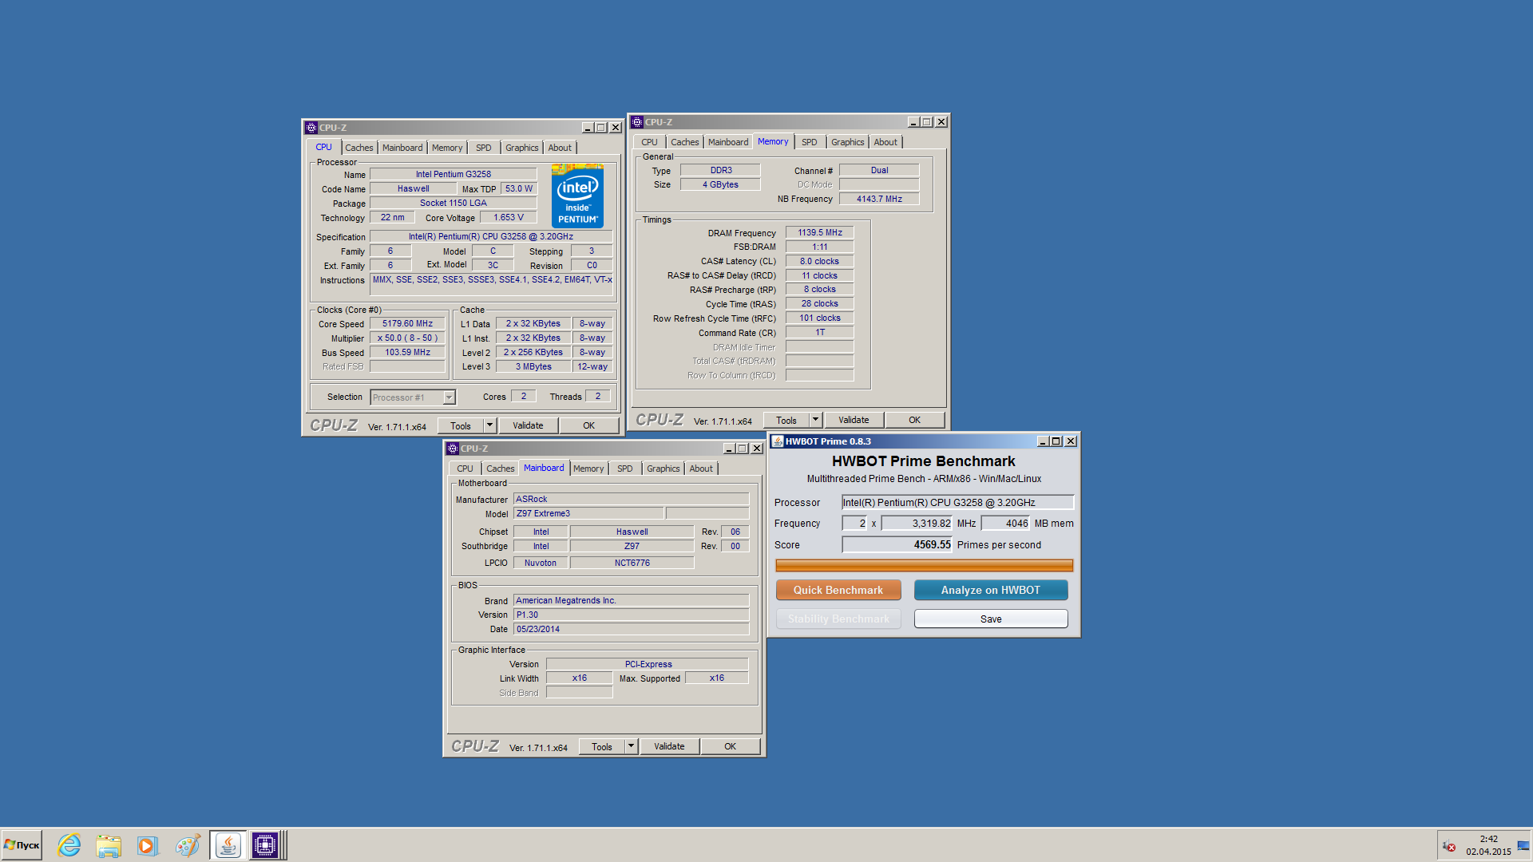The height and width of the screenshot is (862, 1533).
Task: Open the Mainboard tab in CPU window
Action: (x=402, y=148)
